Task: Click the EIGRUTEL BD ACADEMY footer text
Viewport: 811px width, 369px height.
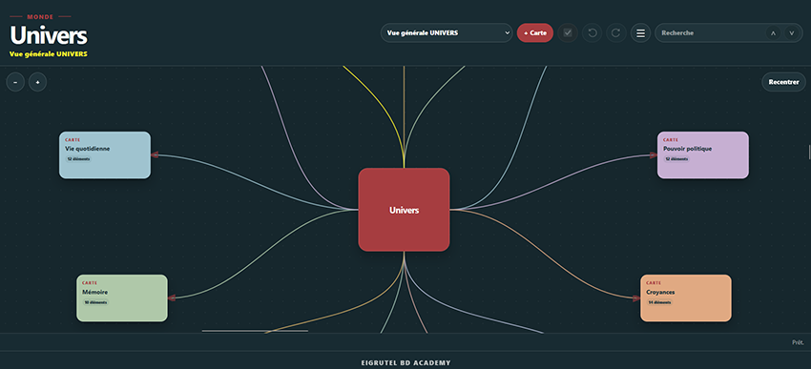Action: [x=405, y=362]
